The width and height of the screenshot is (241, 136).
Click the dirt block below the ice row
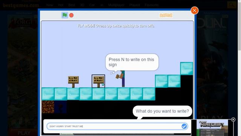(x=48, y=107)
